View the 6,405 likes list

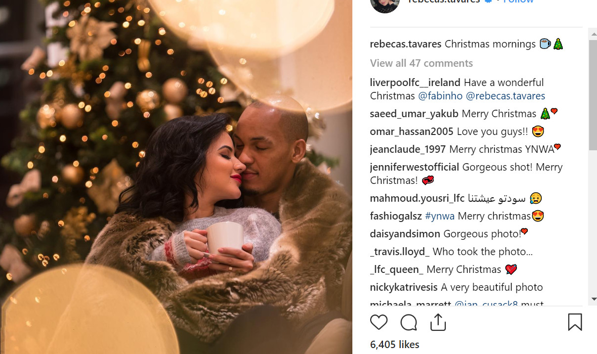(x=394, y=344)
